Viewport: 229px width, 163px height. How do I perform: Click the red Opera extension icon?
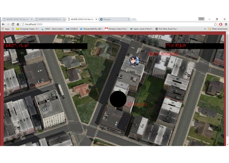click(221, 24)
